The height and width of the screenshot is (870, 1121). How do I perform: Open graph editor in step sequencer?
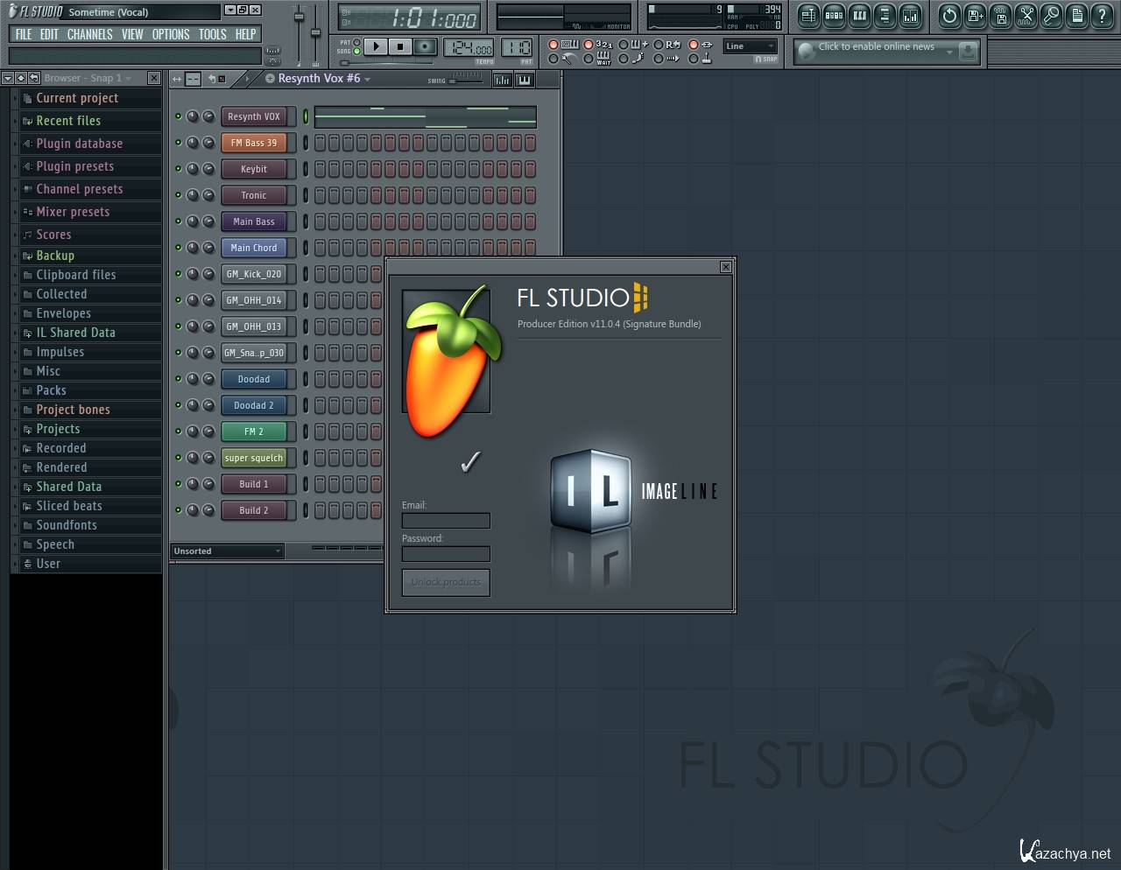(502, 80)
